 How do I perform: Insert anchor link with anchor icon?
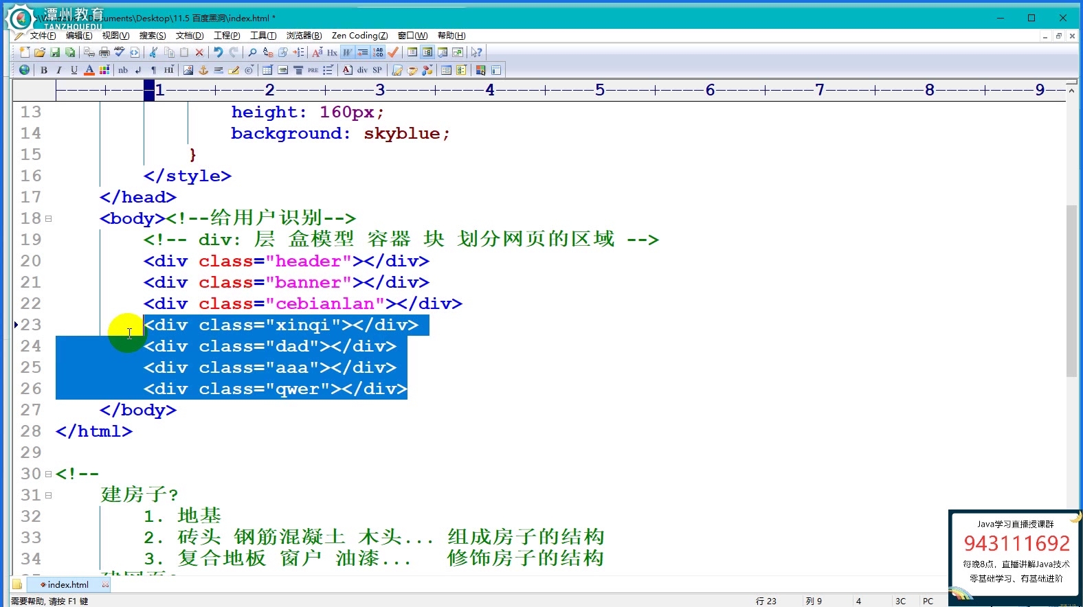pos(203,70)
